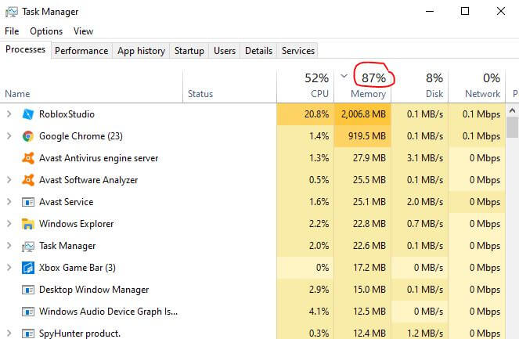Minimize the Task Manager window
The image size is (519, 339).
click(x=430, y=11)
